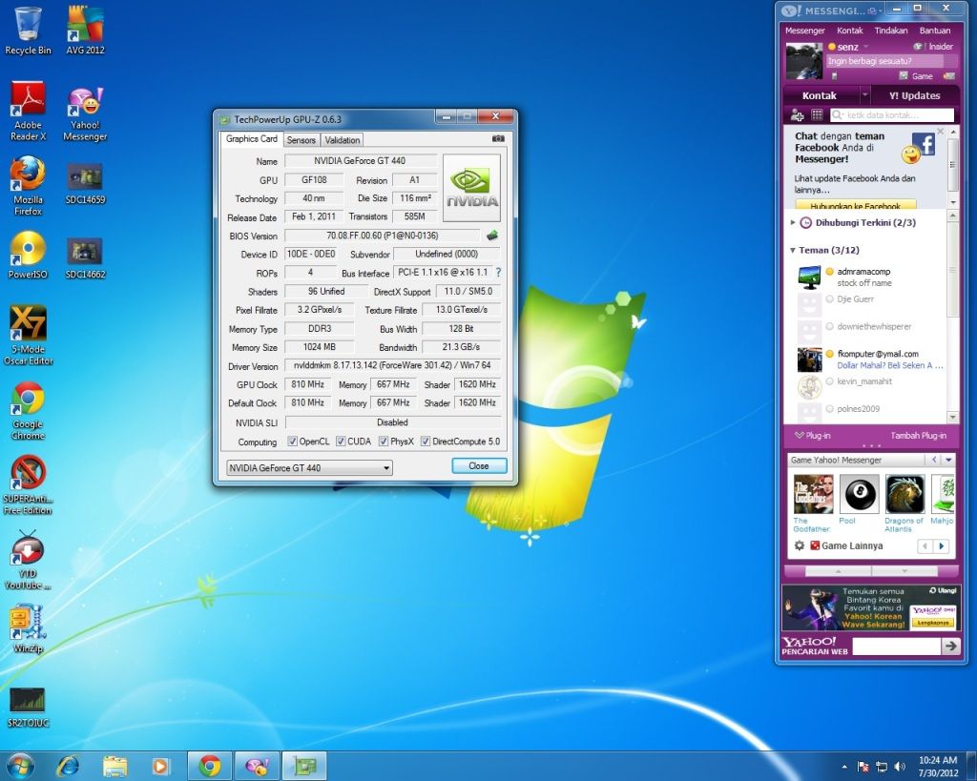Click the Yahoo Pencarian Web input

(896, 647)
